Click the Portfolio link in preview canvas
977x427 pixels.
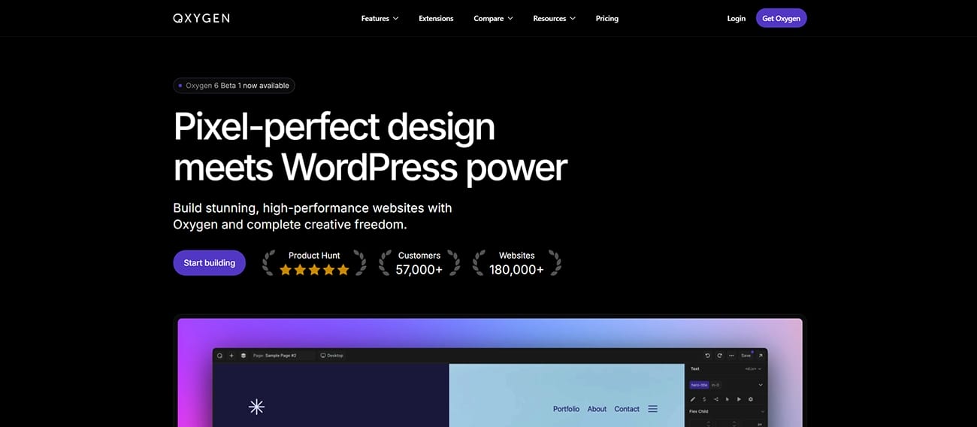tap(566, 409)
